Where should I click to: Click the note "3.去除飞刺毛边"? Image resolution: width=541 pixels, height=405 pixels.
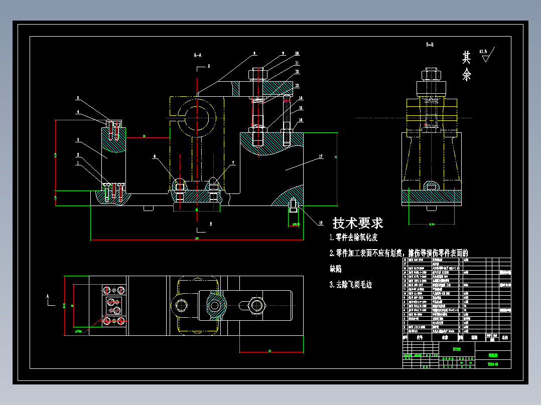tap(350, 285)
